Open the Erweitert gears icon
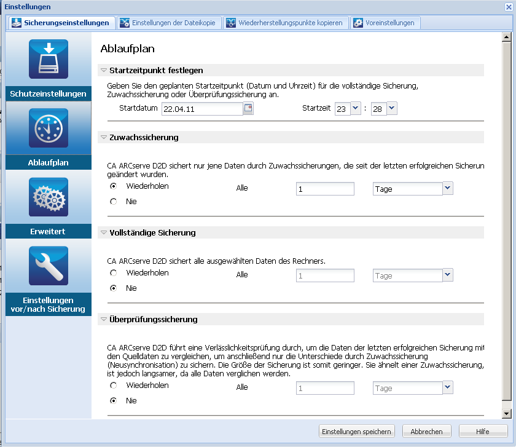 [48, 198]
